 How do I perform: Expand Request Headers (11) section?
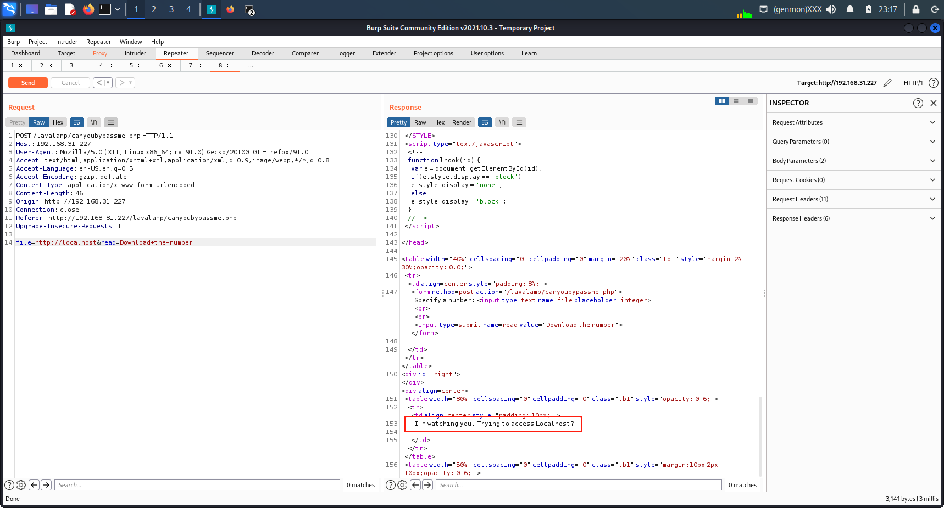(x=854, y=199)
